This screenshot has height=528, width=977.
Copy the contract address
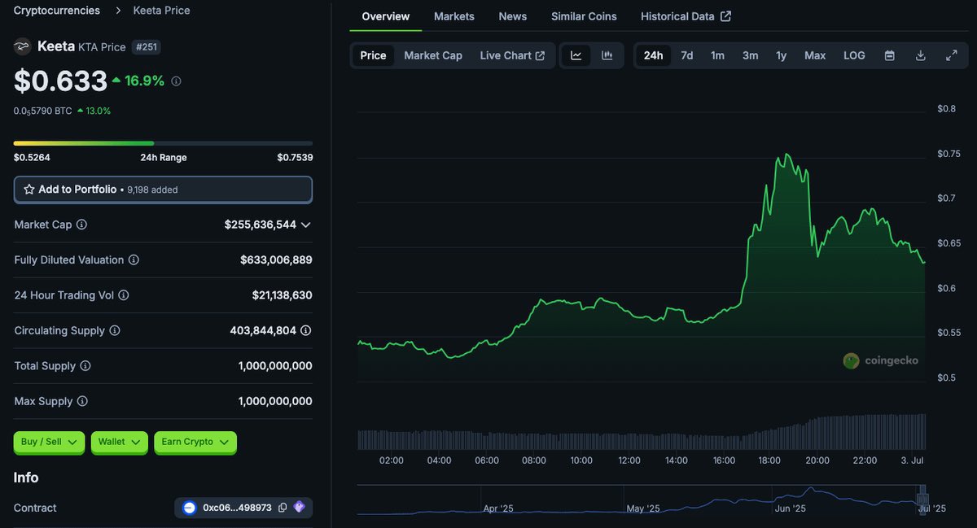(x=283, y=508)
